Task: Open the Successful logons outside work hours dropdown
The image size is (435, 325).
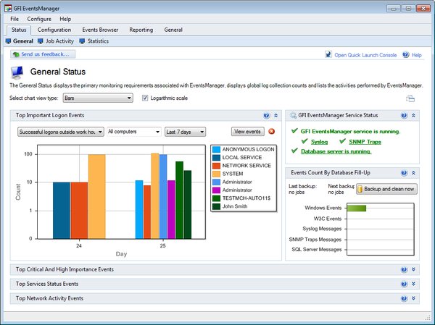Action: (61, 132)
